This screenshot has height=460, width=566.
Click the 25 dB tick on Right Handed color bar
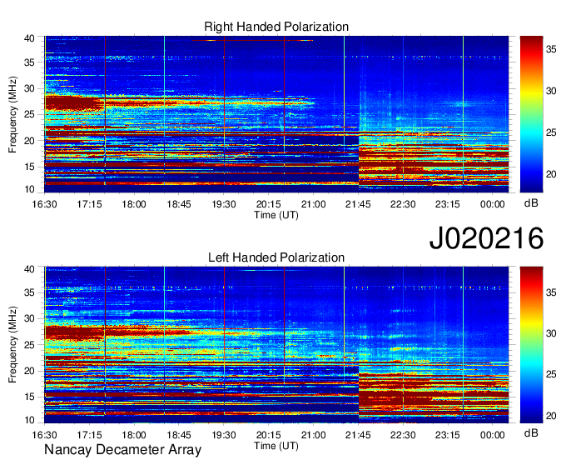pyautogui.click(x=551, y=132)
